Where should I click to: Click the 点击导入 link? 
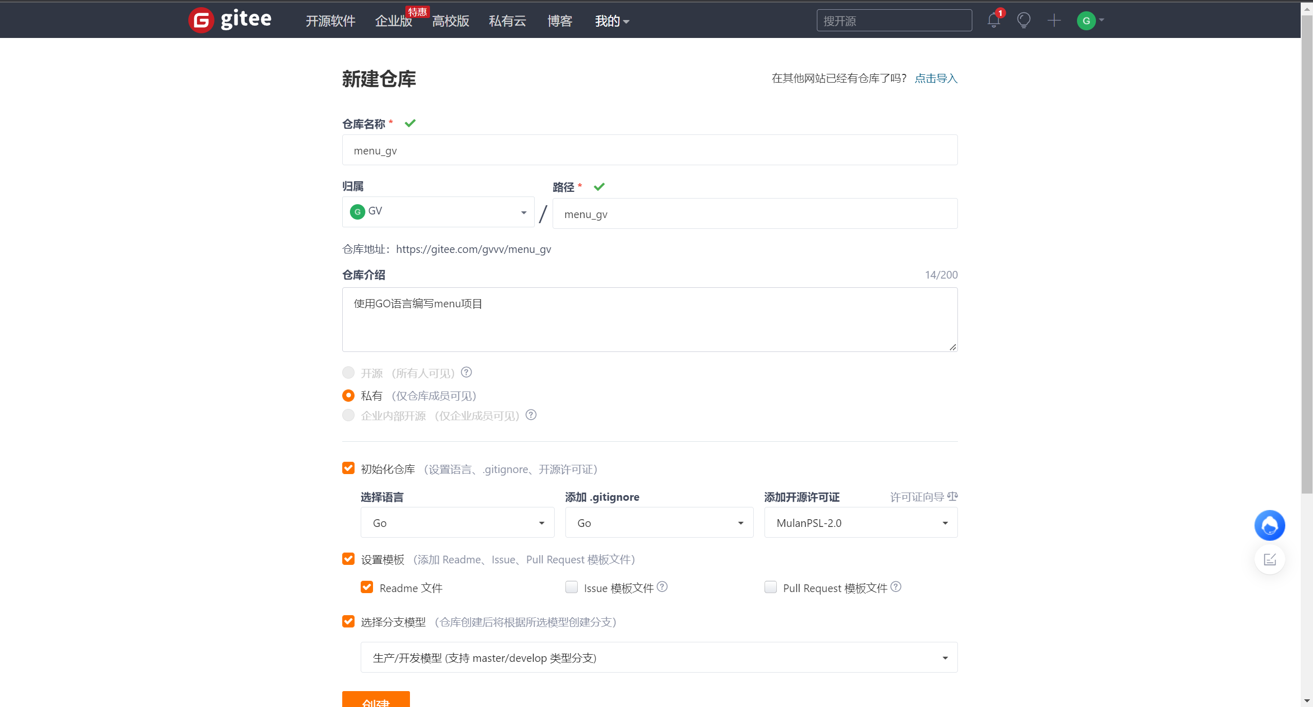tap(936, 78)
